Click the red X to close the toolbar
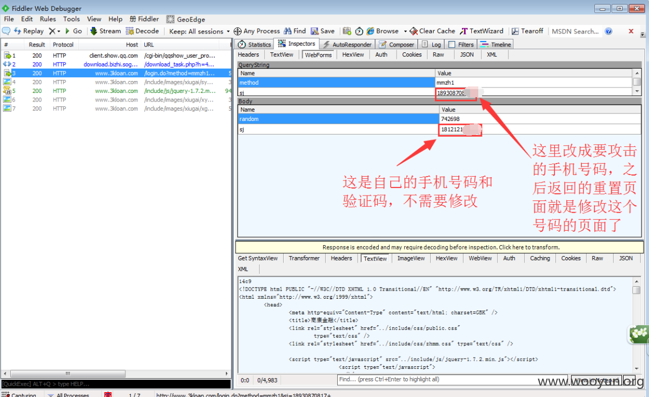The height and width of the screenshot is (397, 649). click(631, 31)
